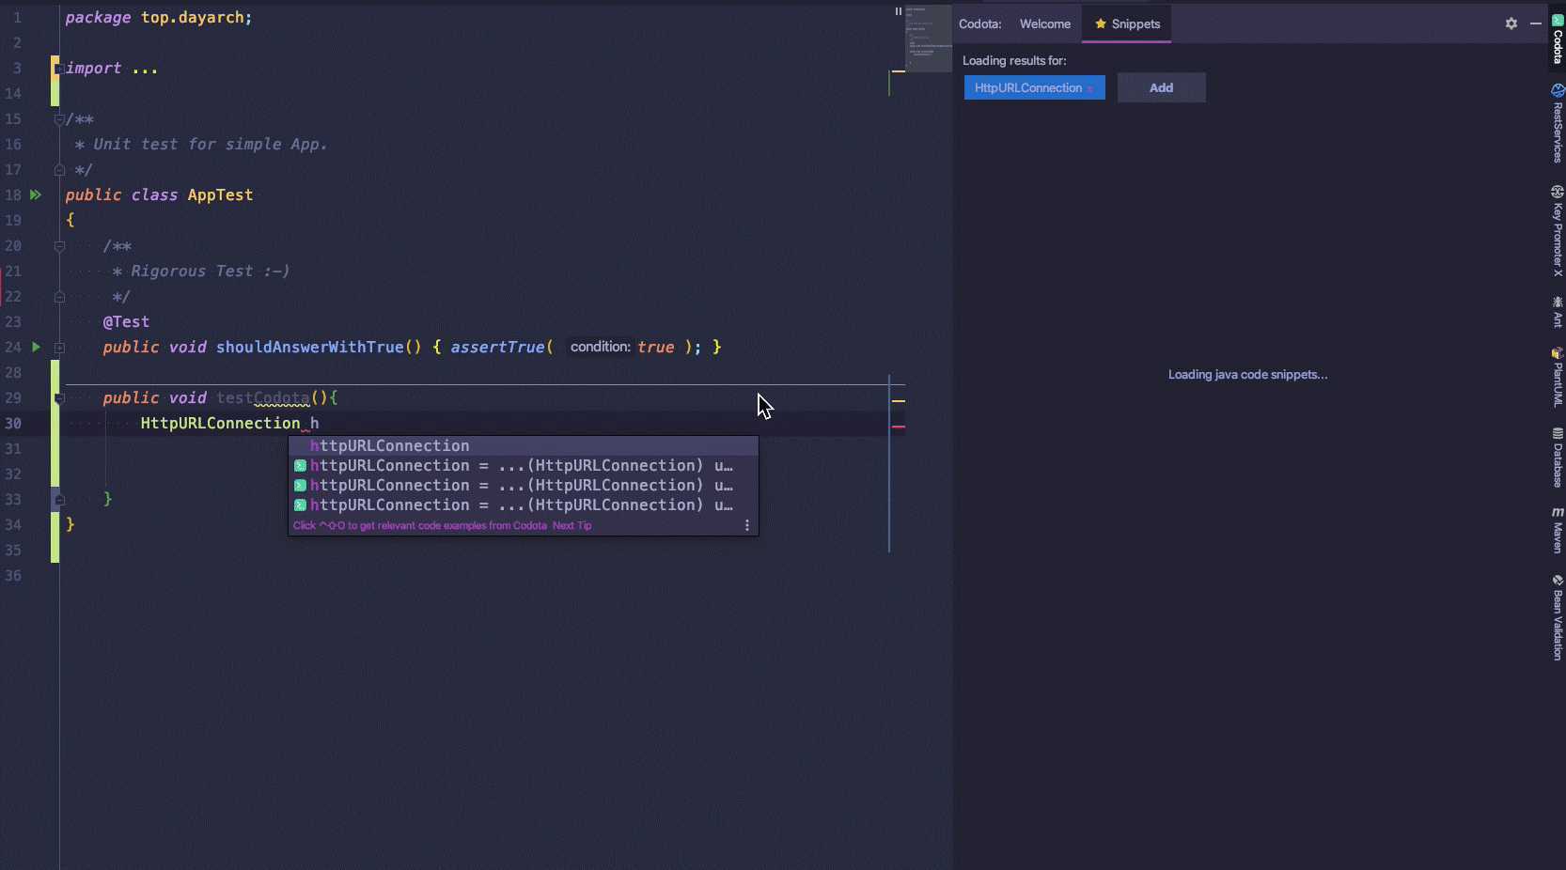1566x870 pixels.
Task: Click testCodota method name on line 29
Action: click(x=263, y=397)
